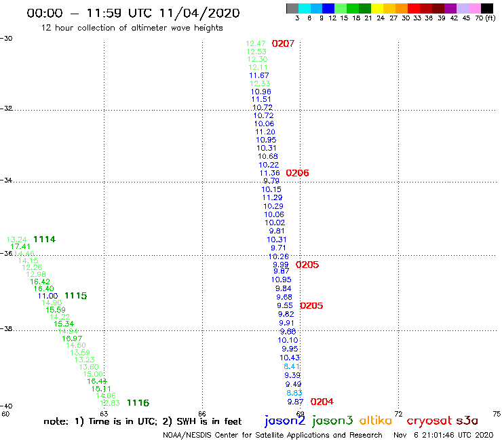Pick the lavender swatch in the color scale
The width and height of the screenshot is (502, 441).
(462, 9)
